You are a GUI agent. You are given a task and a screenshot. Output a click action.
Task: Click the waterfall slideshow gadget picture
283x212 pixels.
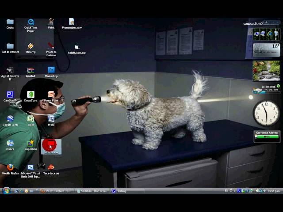click(x=266, y=71)
